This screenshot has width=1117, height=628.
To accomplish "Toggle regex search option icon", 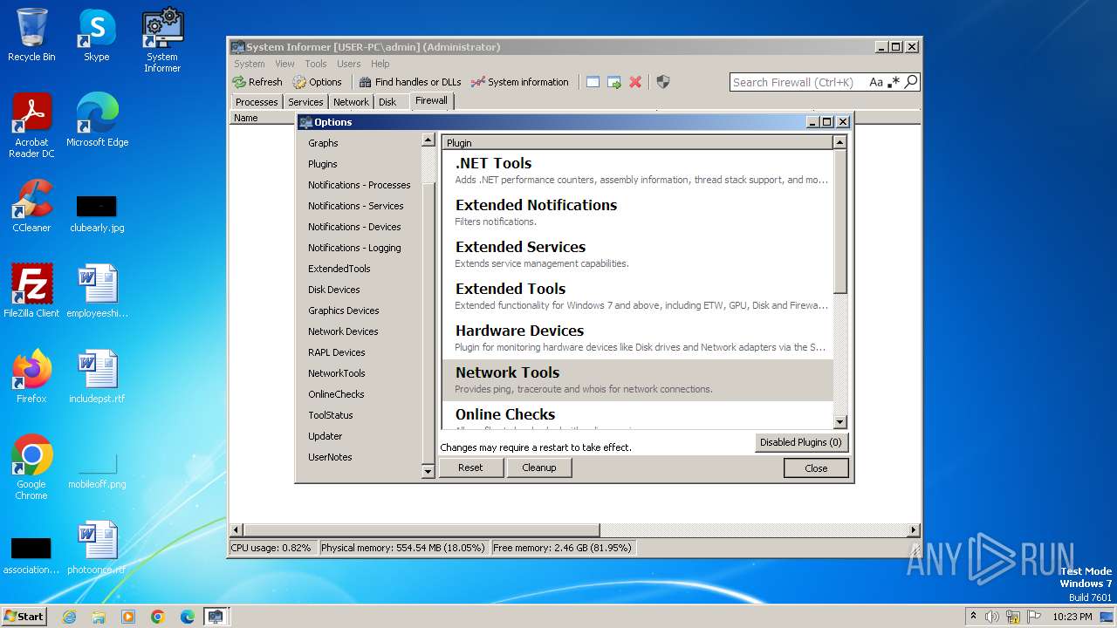I will click(x=894, y=82).
